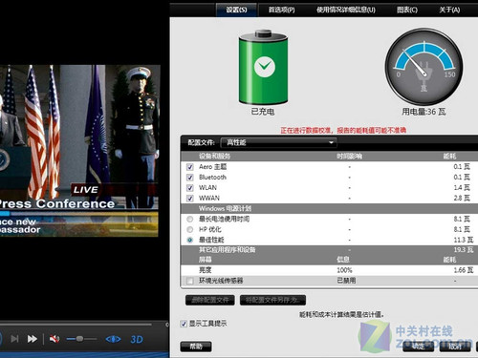Click the next frame button in player
The image size is (478, 358).
(14, 339)
